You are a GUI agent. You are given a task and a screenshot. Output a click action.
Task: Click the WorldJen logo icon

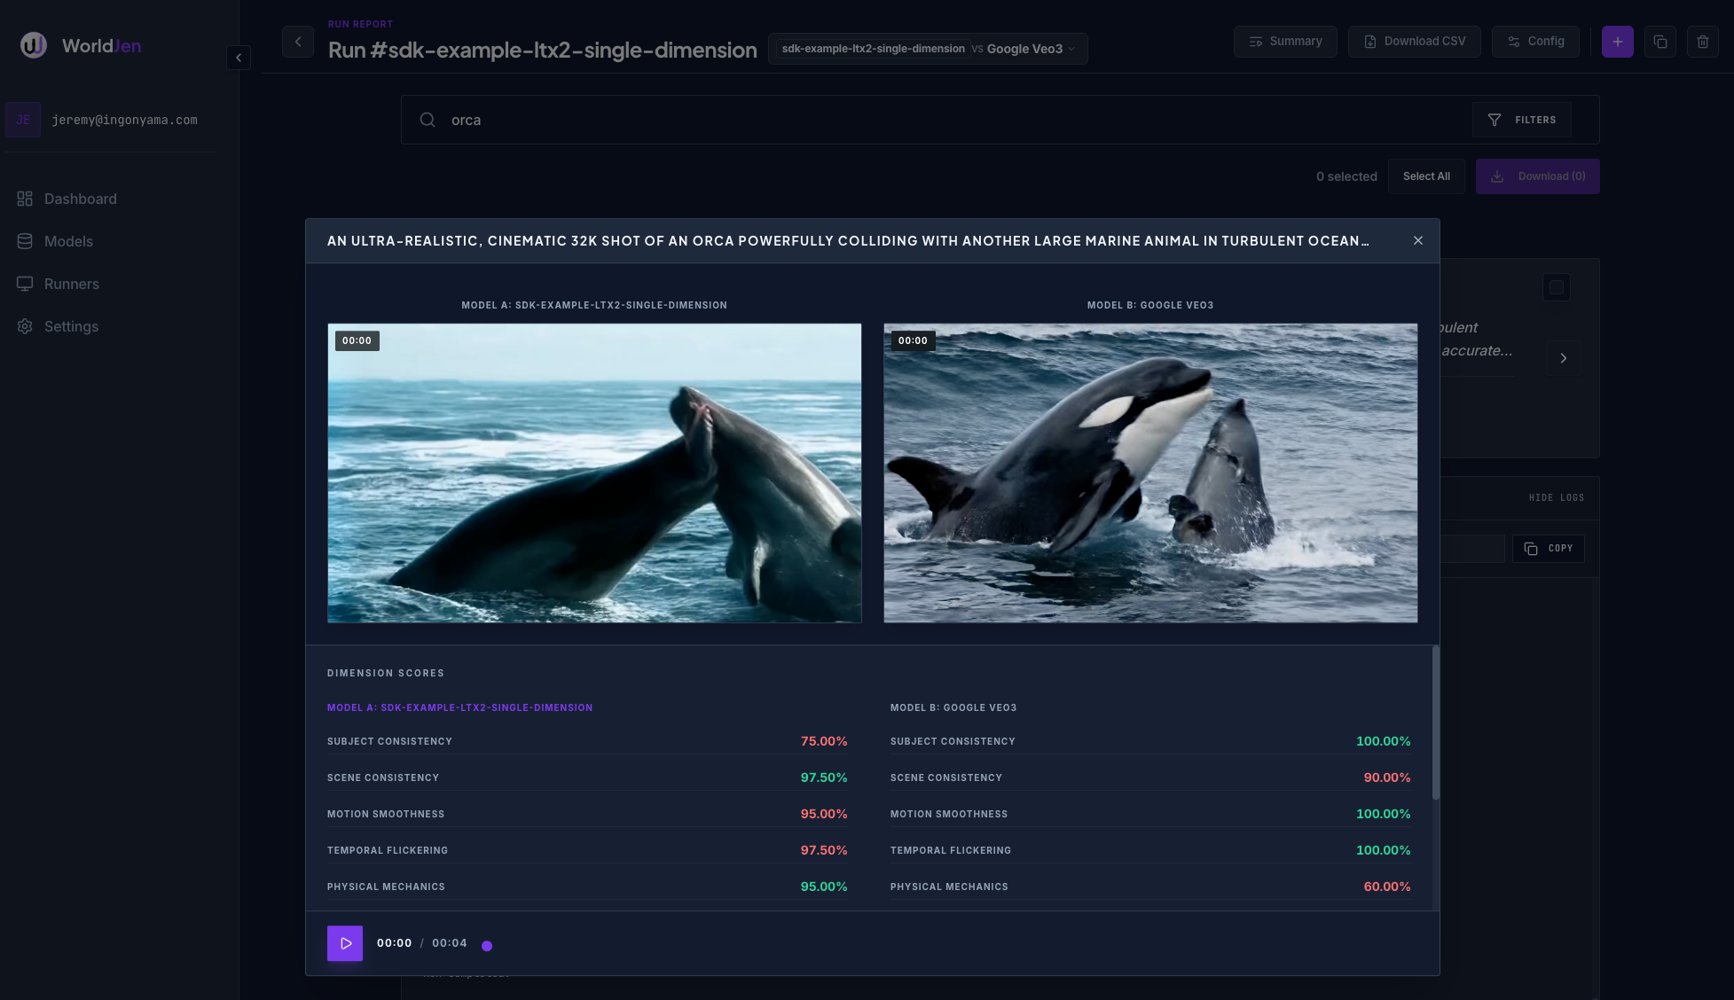pyautogui.click(x=34, y=45)
